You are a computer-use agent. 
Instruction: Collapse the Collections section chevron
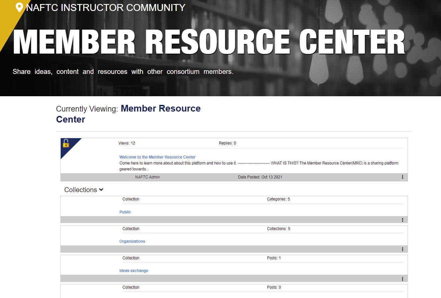[x=101, y=190]
